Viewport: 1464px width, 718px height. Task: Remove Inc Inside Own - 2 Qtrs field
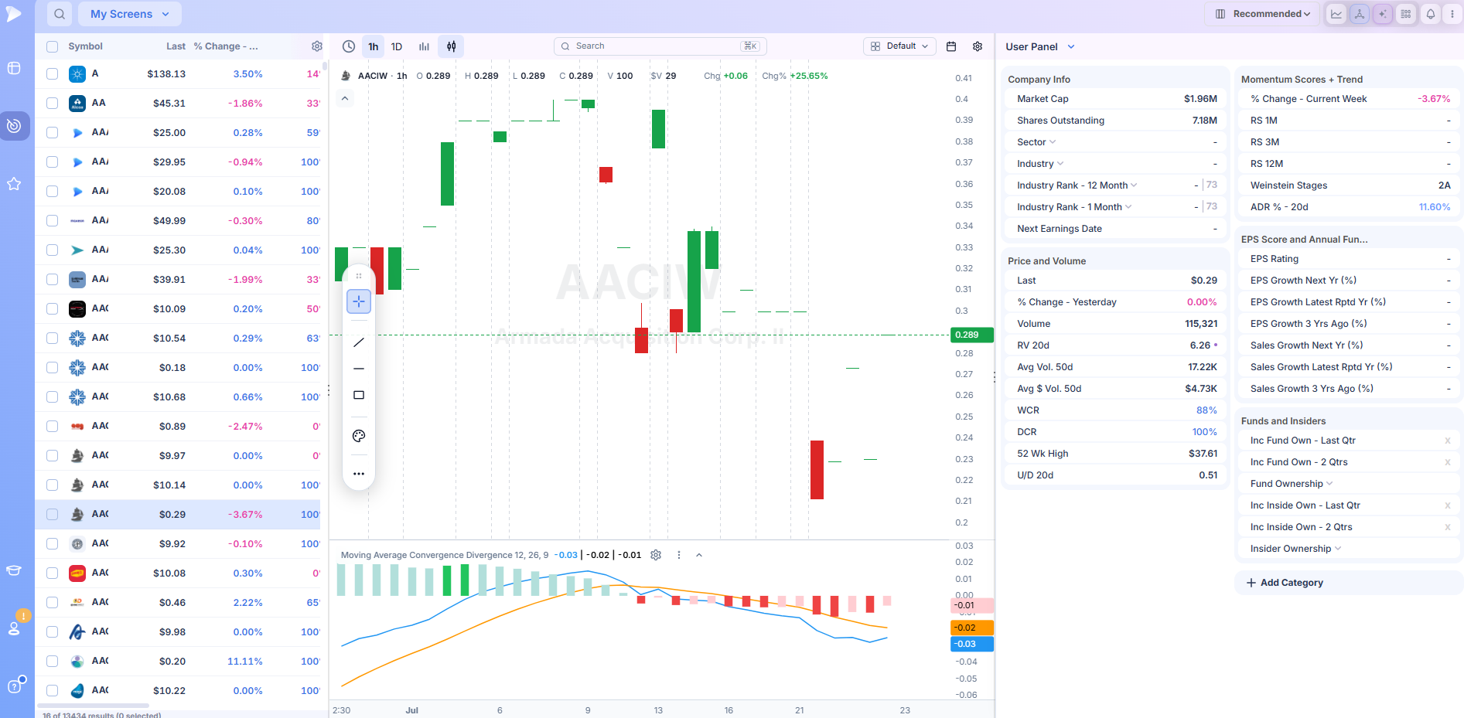[x=1448, y=527]
